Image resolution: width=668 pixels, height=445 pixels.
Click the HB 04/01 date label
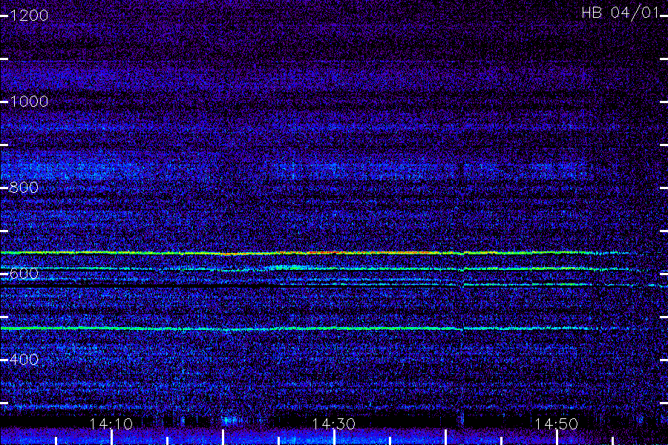(x=620, y=13)
